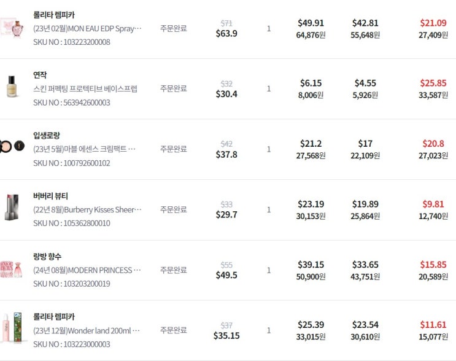Open the MON EAU EDP Spray product link
The image size is (456, 361).
tap(87, 28)
